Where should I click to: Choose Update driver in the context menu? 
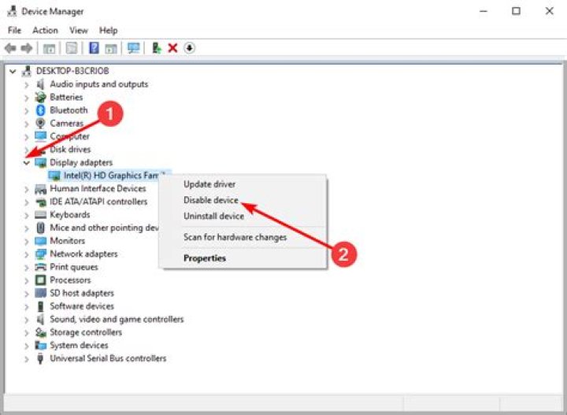point(209,184)
